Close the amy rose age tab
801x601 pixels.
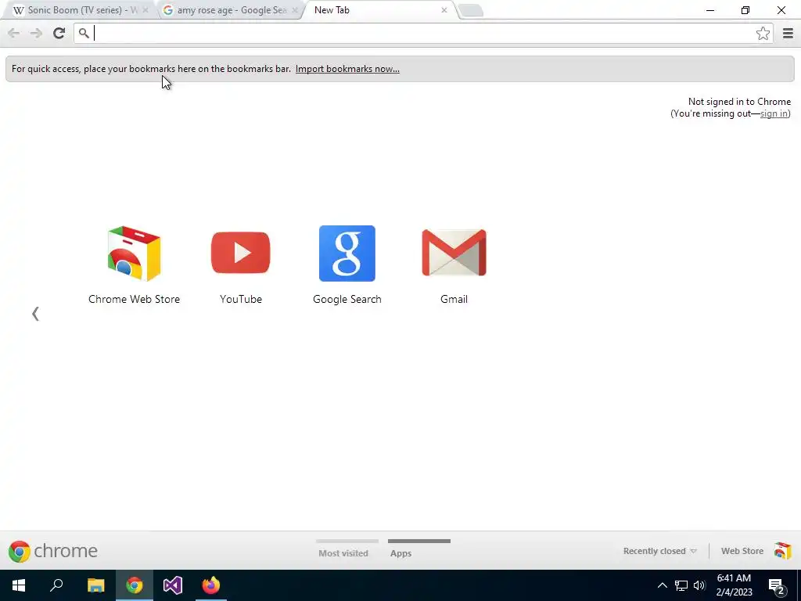pos(294,10)
